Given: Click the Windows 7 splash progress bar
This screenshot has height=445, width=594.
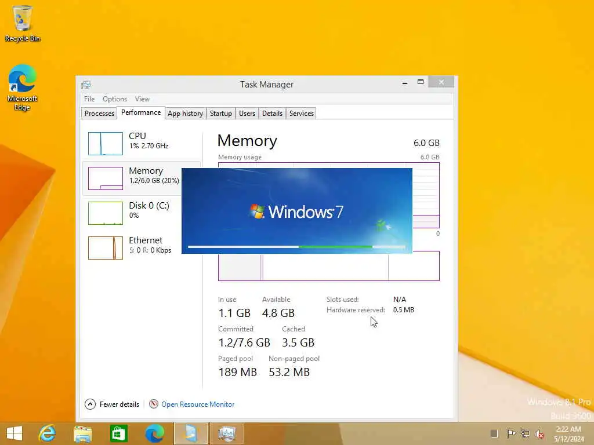Looking at the screenshot, I should pos(296,247).
